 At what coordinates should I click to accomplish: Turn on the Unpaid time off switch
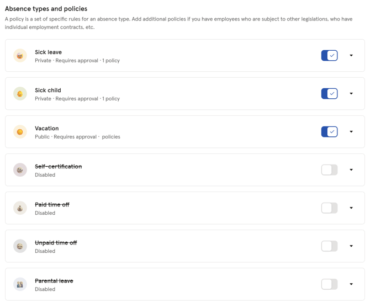329,246
